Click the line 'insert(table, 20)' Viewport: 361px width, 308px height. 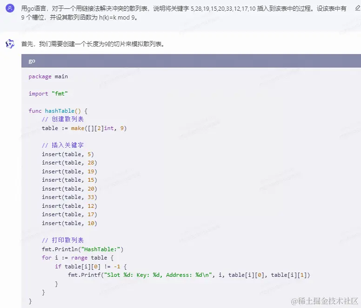click(69, 189)
